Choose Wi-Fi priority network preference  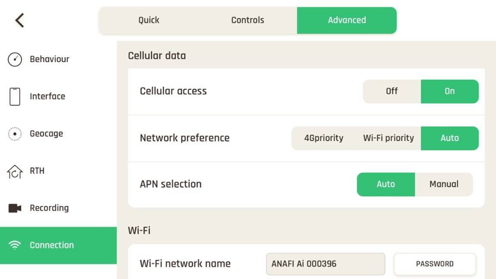click(x=388, y=138)
